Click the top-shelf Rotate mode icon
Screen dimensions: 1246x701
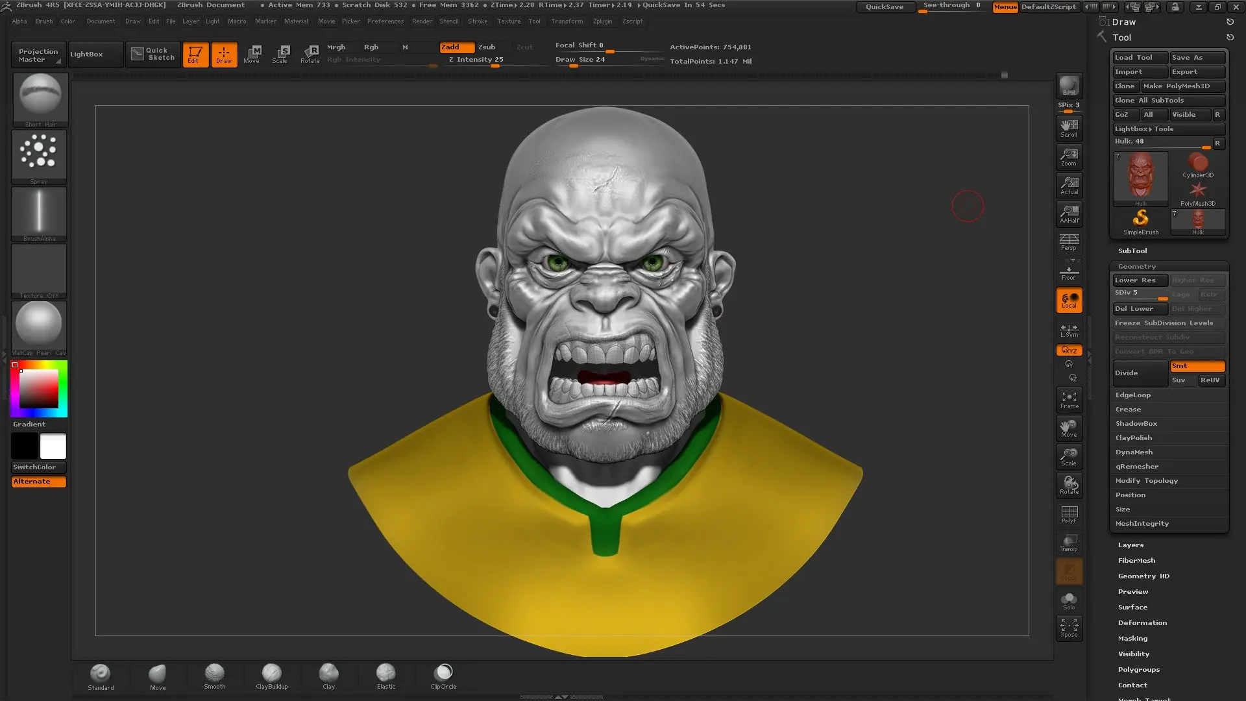point(310,54)
